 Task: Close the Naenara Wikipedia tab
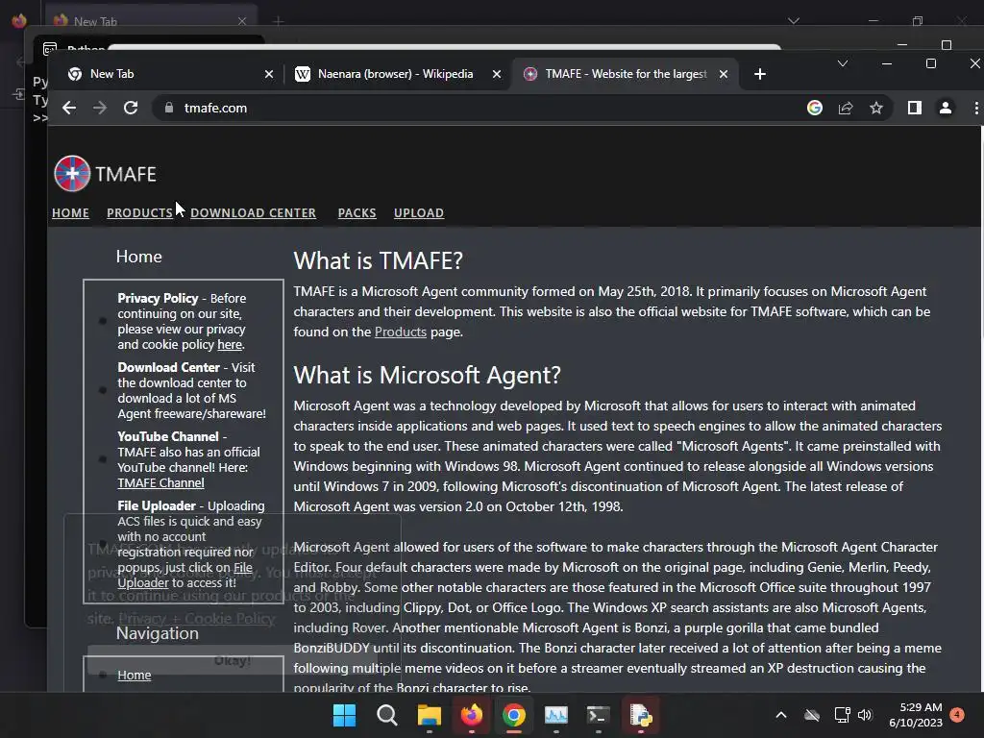tap(497, 74)
